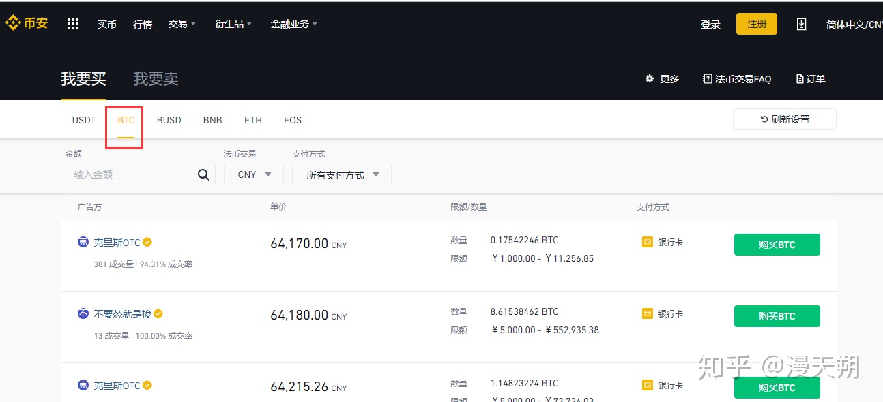
Task: Click 购买BTC on the first listing
Action: click(x=777, y=244)
